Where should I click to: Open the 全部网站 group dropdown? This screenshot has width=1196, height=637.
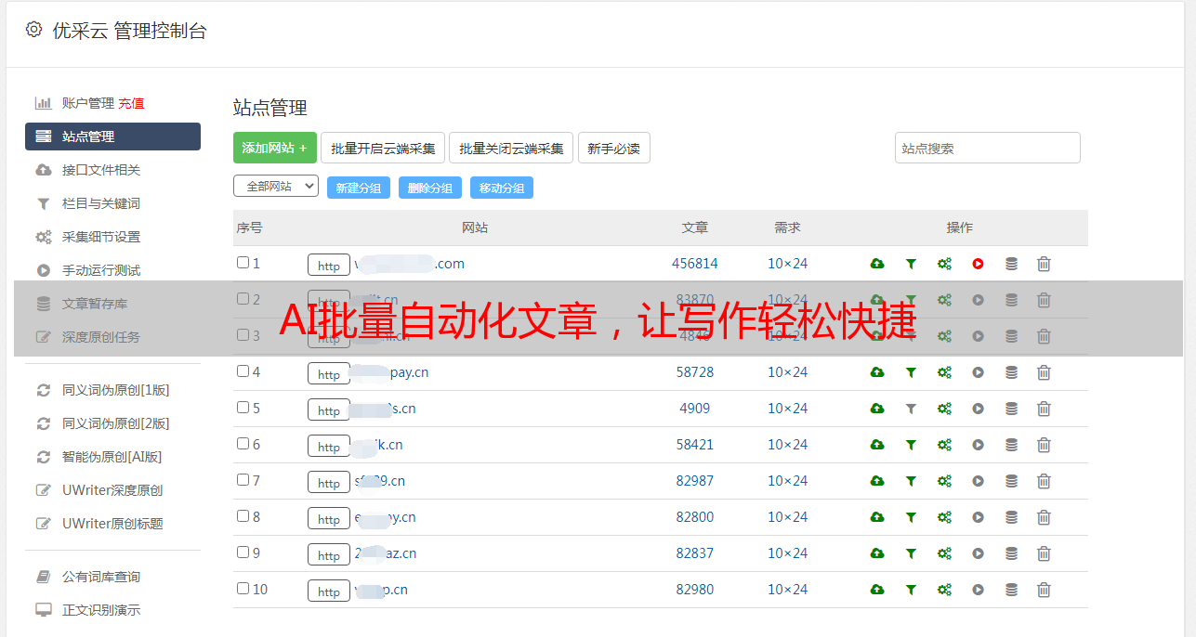pos(276,187)
